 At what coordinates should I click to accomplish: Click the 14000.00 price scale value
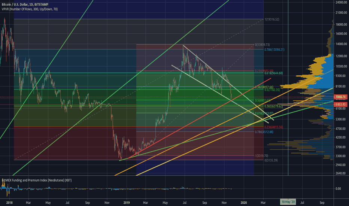[341, 44]
